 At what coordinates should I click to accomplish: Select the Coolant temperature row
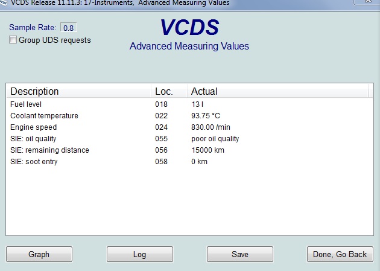pos(189,116)
